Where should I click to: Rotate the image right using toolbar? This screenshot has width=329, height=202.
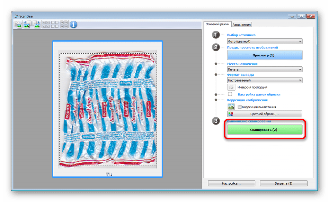point(36,24)
